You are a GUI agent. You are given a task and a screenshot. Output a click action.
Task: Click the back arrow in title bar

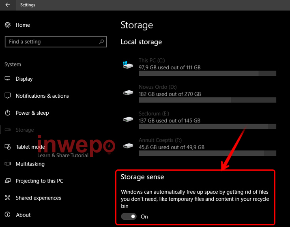pyautogui.click(x=8, y=5)
